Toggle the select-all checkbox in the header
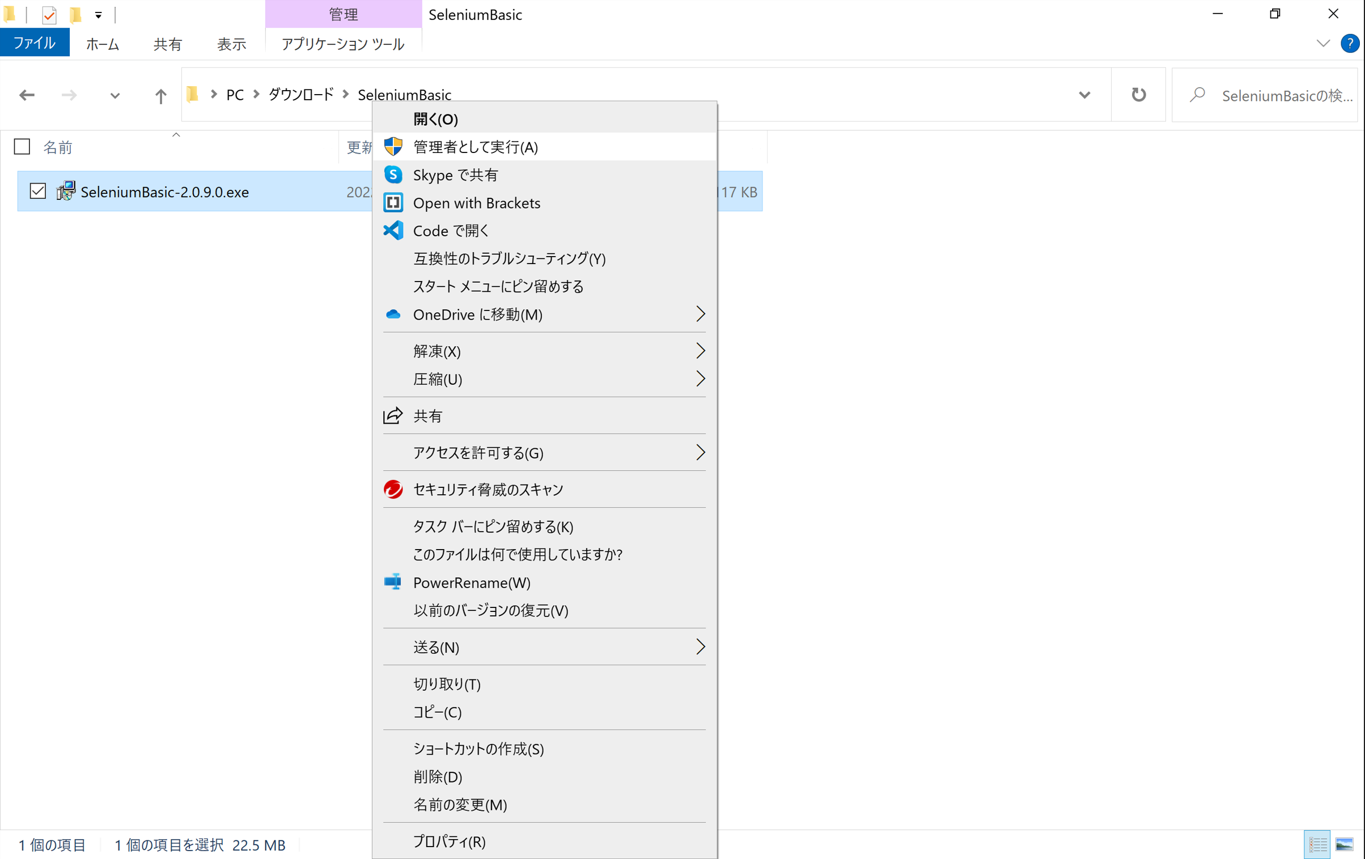Viewport: 1365px width, 859px height. pos(22,147)
